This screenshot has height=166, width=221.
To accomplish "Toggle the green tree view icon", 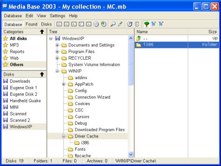I will tap(146, 24).
